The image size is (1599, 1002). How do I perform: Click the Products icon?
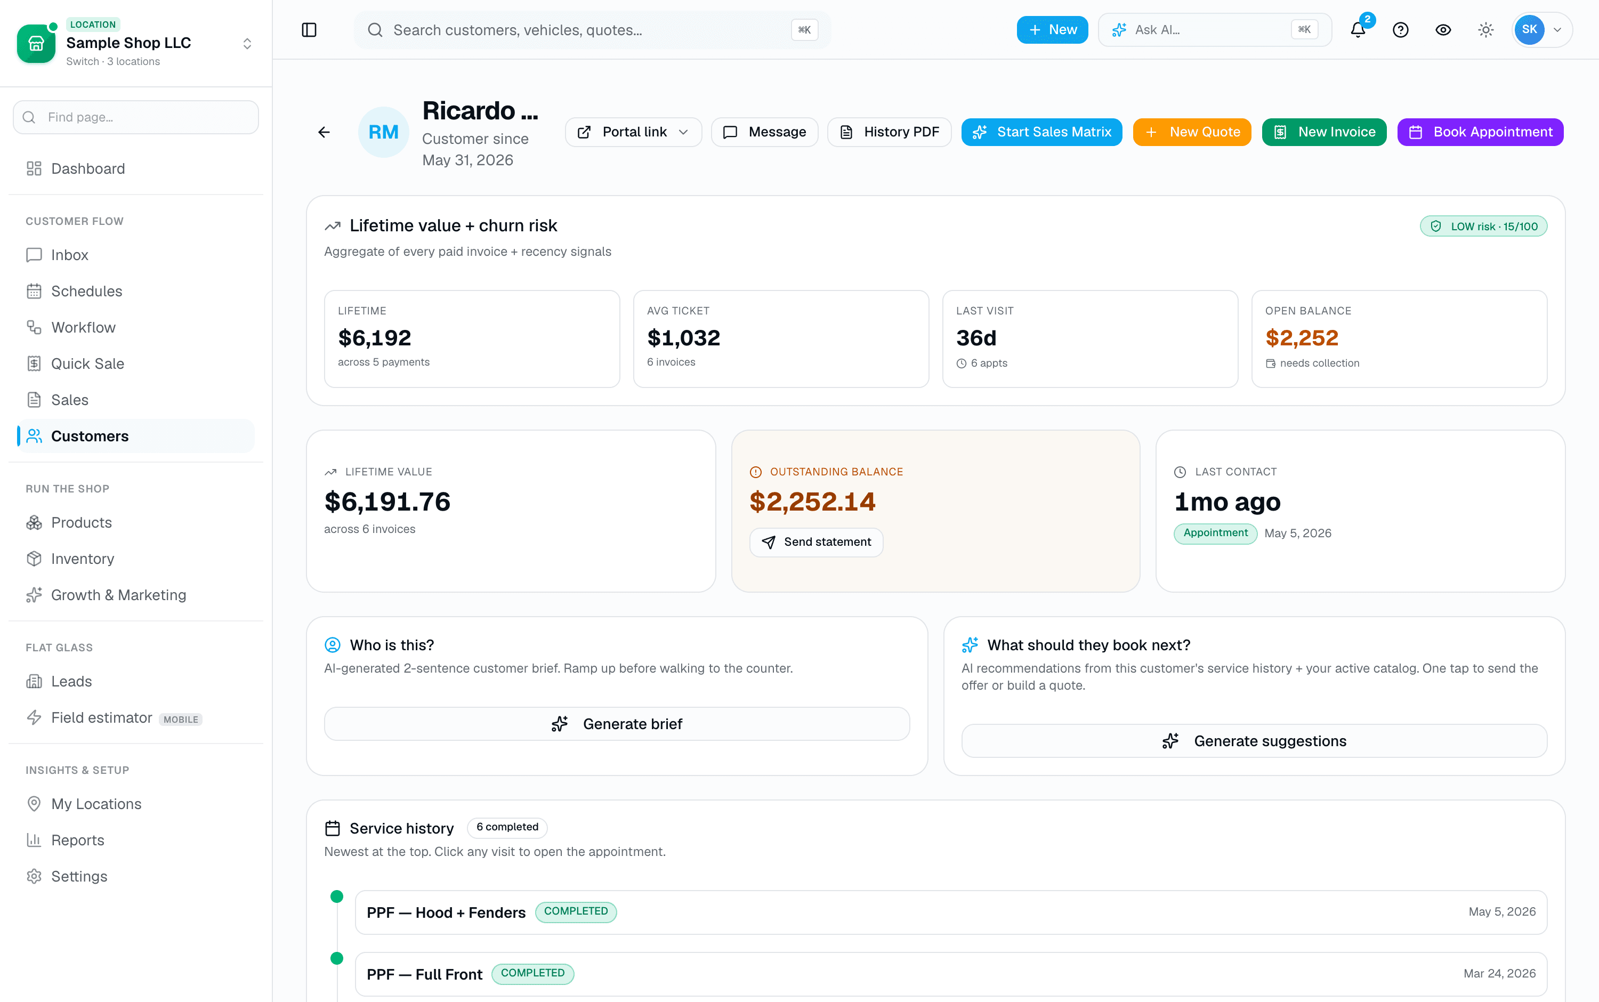point(34,523)
